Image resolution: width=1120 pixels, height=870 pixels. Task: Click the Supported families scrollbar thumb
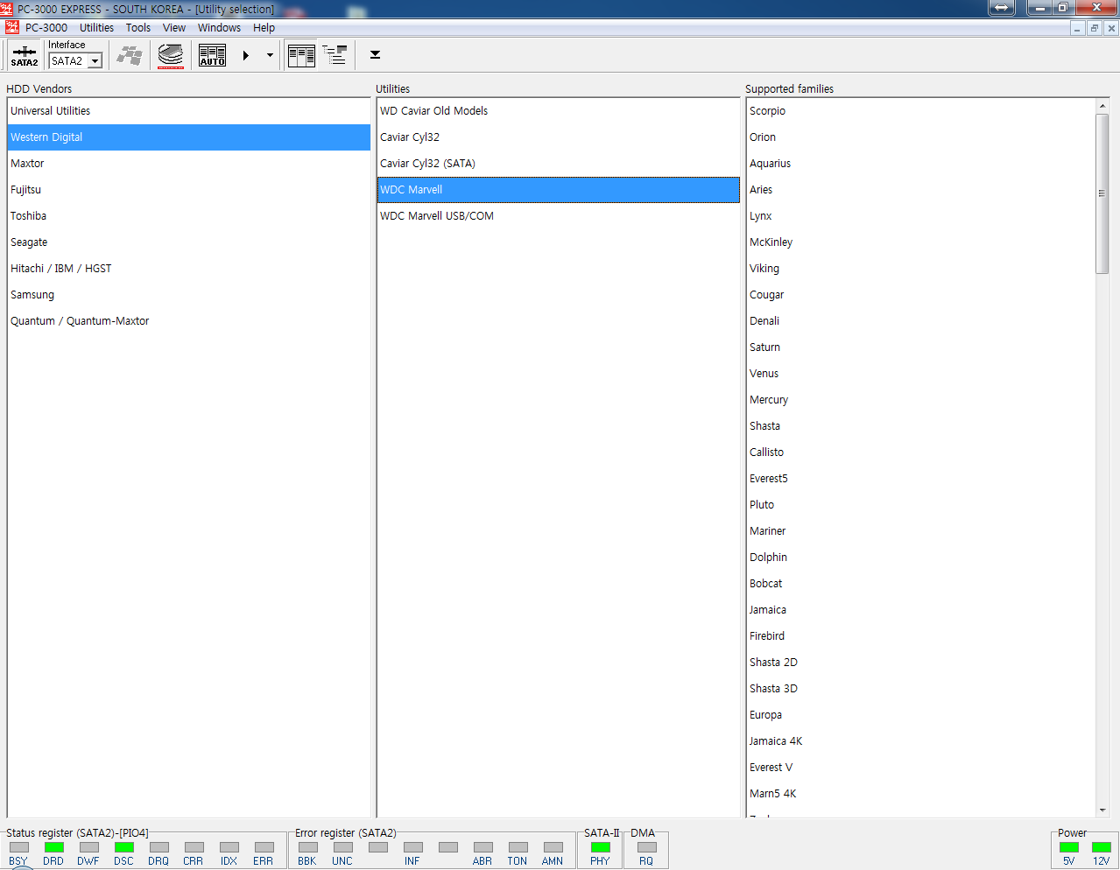coord(1102,193)
